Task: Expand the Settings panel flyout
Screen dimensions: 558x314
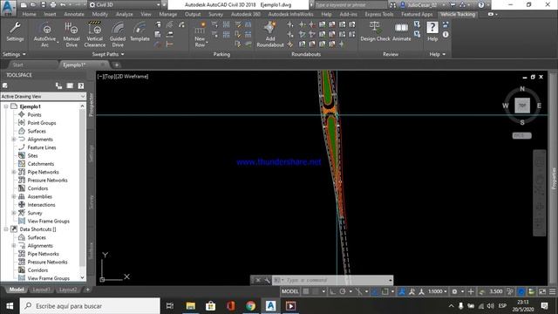Action: (14, 54)
